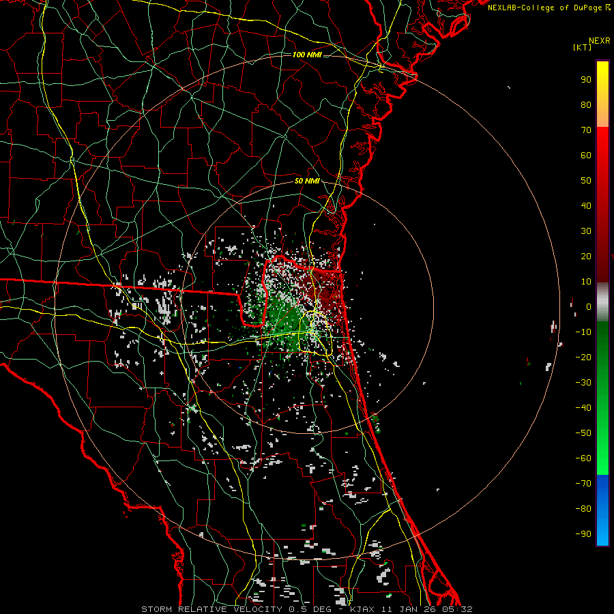Click the 60 value on the velocity scale
Viewport: 614px width, 614px height.
pyautogui.click(x=586, y=156)
